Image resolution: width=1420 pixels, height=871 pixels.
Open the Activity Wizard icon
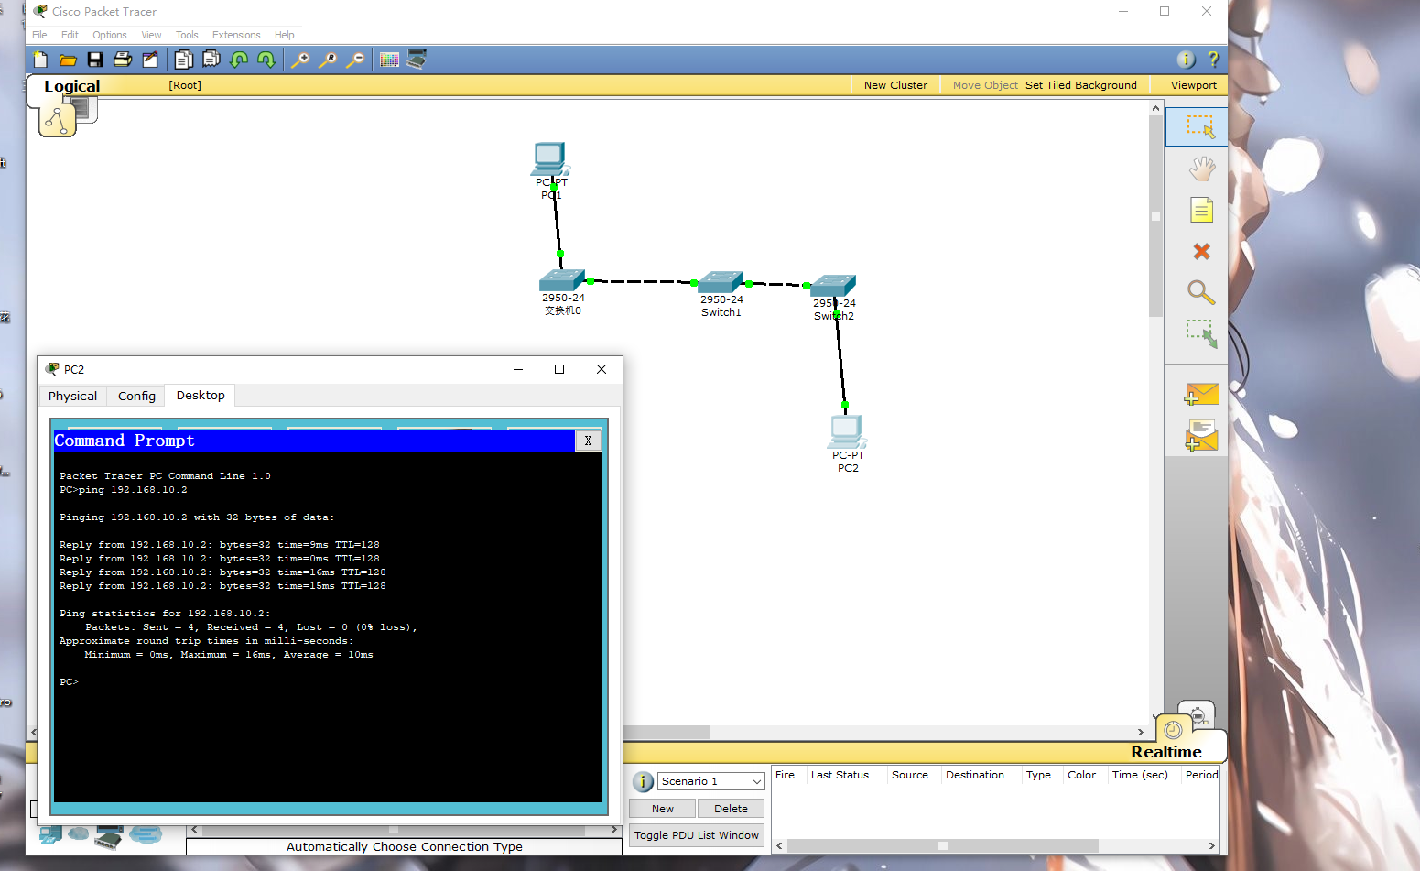150,60
